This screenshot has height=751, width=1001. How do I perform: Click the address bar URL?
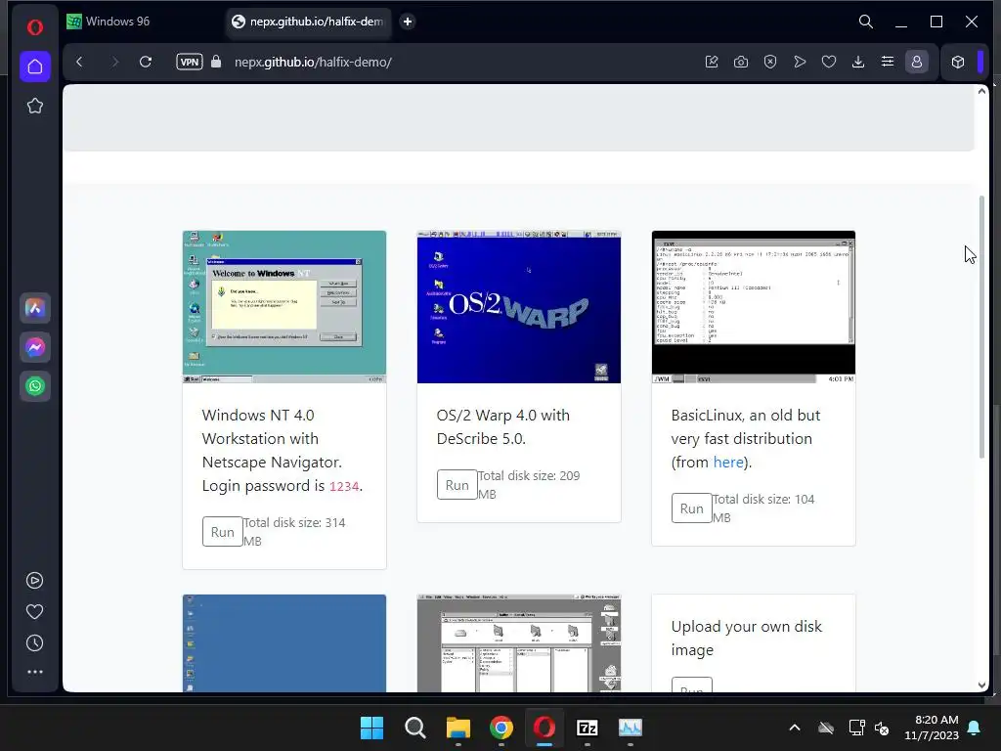pyautogui.click(x=313, y=62)
